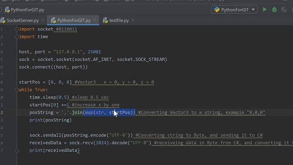Click the print(receivedData) statement

pyautogui.click(x=54, y=150)
